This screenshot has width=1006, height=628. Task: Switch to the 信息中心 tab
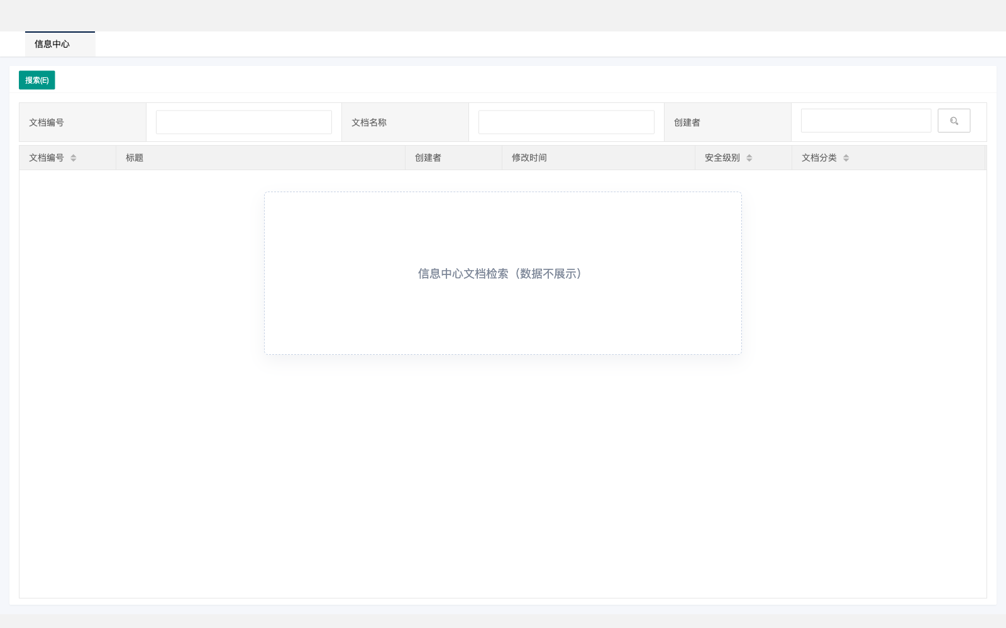tap(52, 44)
